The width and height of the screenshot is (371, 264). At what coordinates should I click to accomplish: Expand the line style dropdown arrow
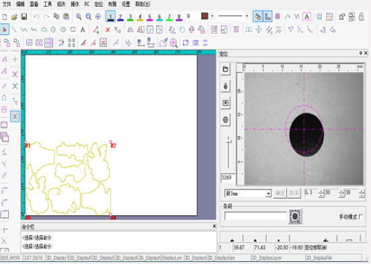tap(247, 16)
